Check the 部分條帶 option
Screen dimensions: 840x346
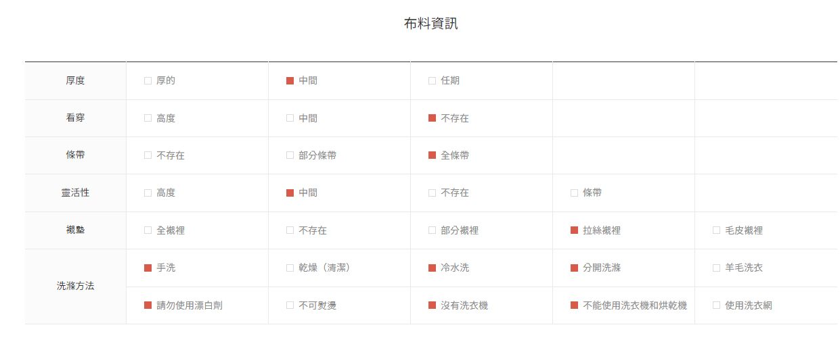click(290, 155)
